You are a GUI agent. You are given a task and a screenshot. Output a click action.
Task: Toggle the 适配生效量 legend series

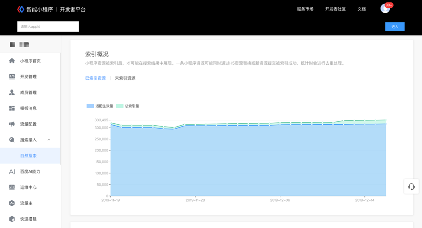tap(100, 106)
